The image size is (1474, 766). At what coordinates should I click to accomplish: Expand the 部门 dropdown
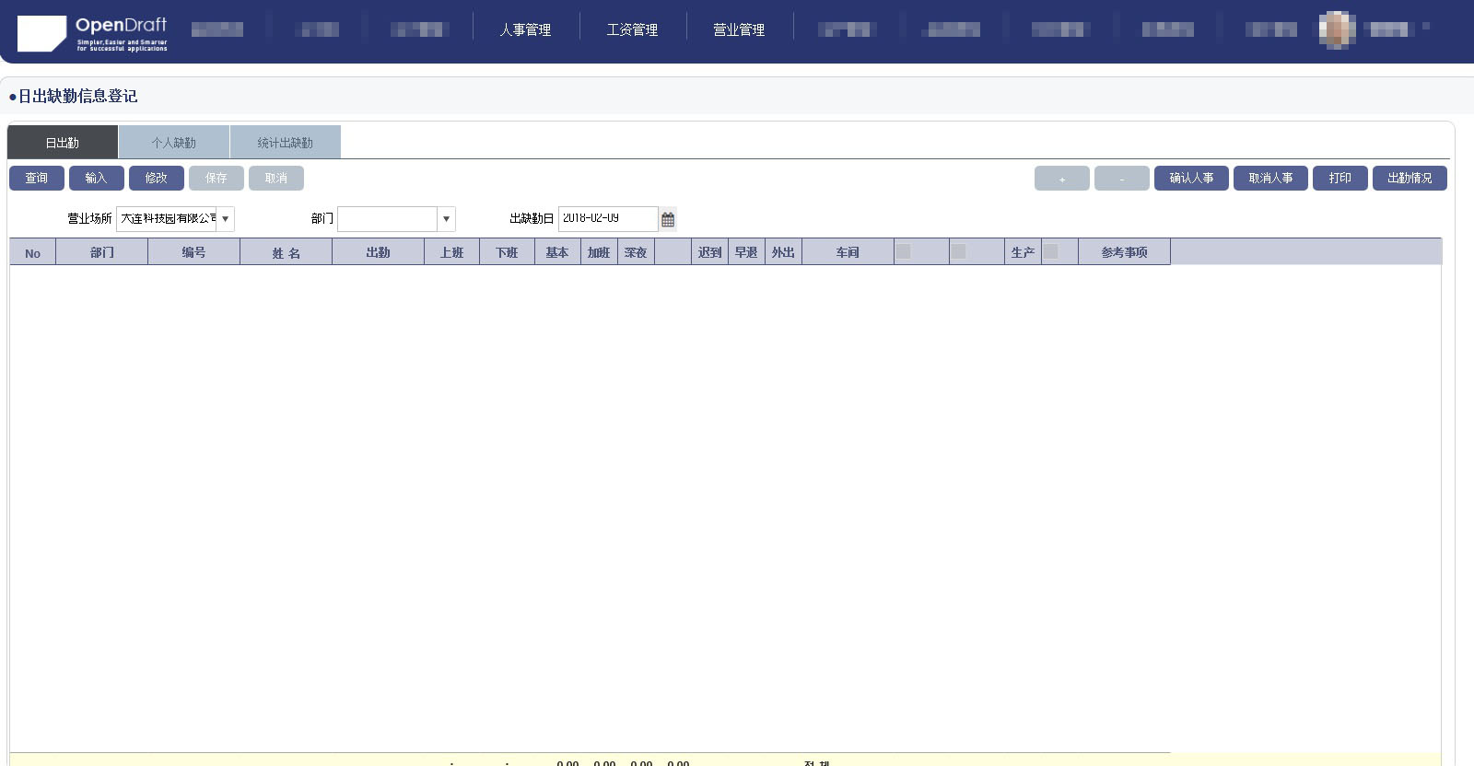(x=446, y=219)
